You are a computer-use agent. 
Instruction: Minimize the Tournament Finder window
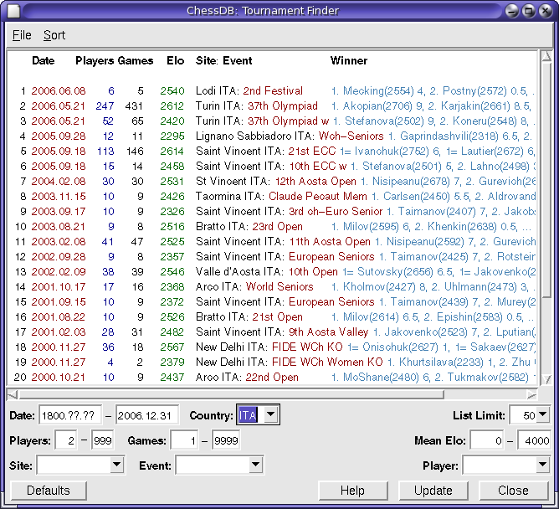512,11
